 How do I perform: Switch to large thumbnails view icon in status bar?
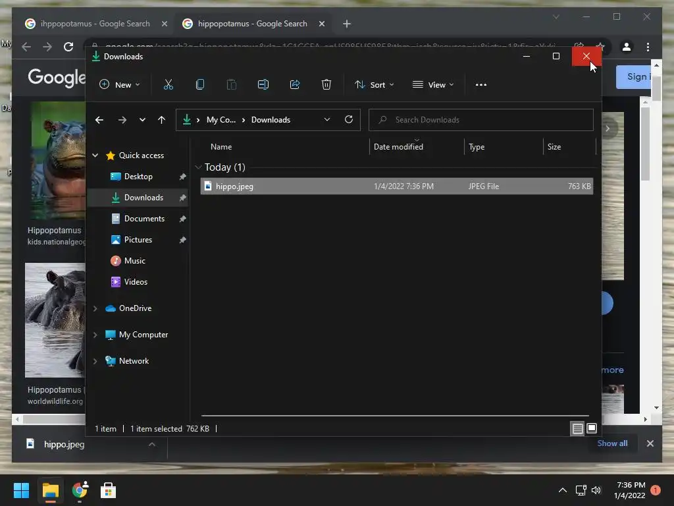tap(592, 428)
